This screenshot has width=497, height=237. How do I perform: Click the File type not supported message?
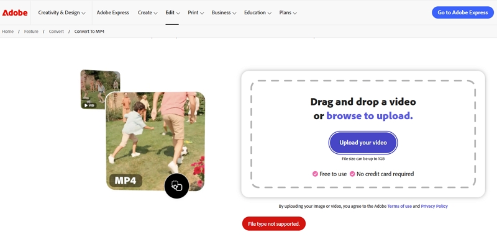pos(274,224)
